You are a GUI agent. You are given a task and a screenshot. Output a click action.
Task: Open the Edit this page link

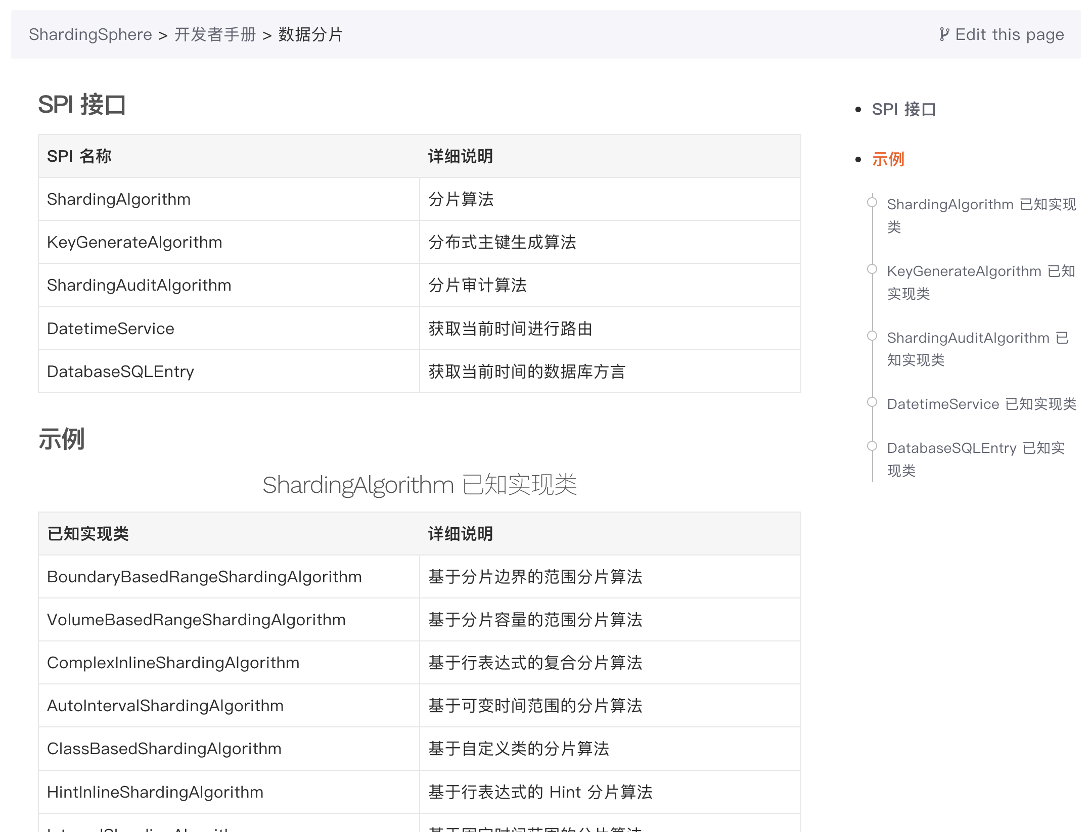click(1009, 34)
